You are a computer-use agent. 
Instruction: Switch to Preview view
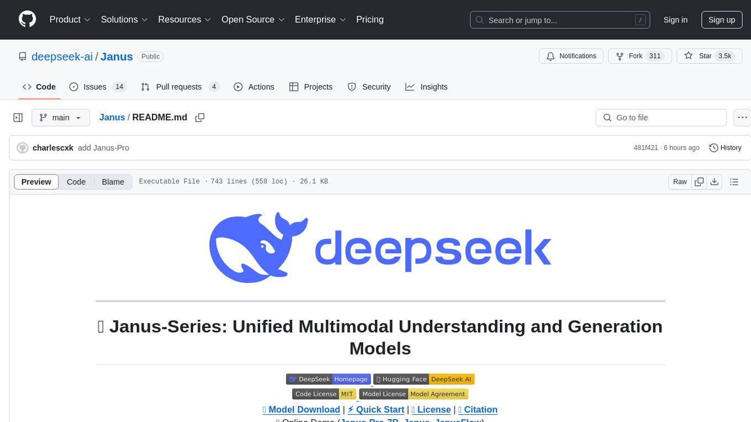[x=36, y=182]
